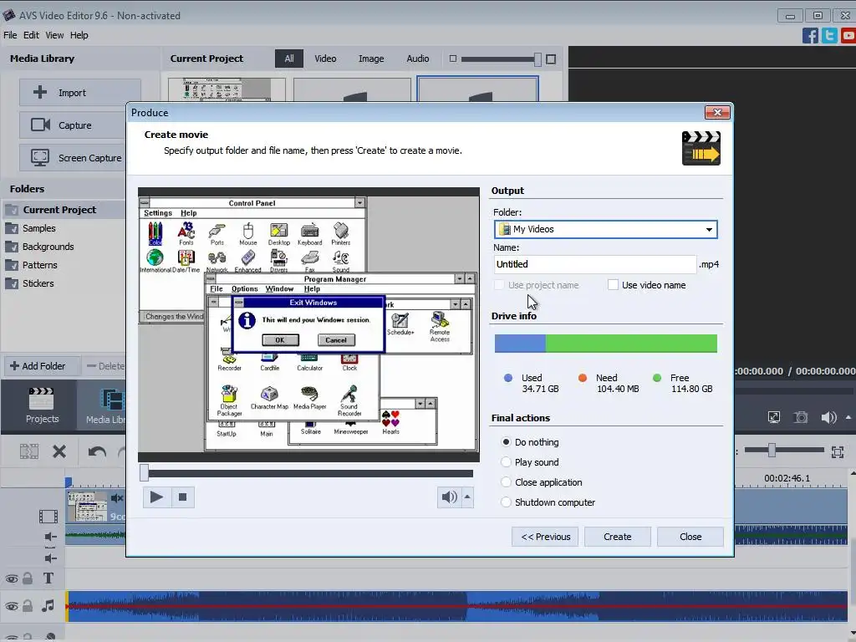Open the My Videos folder dropdown
The height and width of the screenshot is (642, 856).
tap(605, 229)
